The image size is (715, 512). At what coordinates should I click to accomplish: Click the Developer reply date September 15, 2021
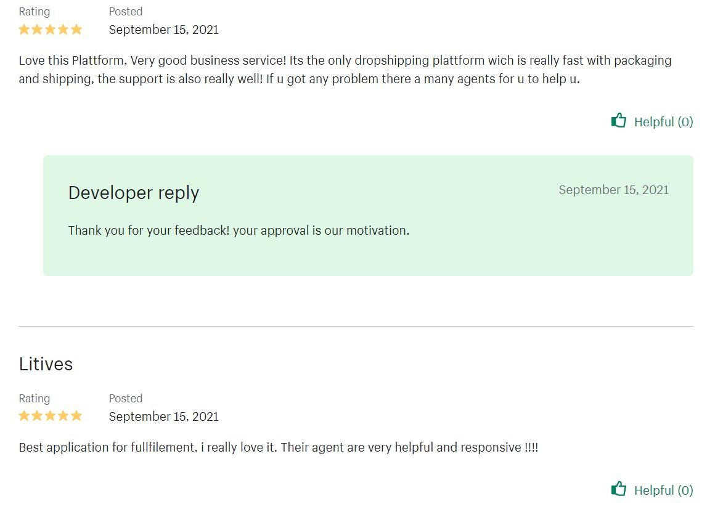click(614, 190)
